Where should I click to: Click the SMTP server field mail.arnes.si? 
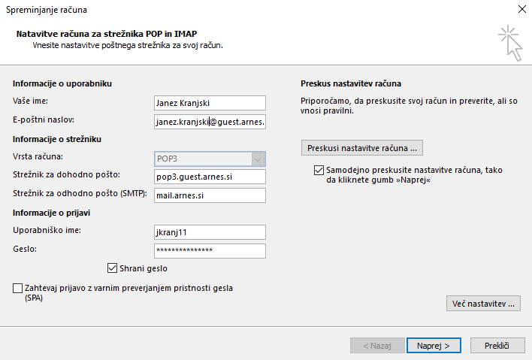[210, 195]
